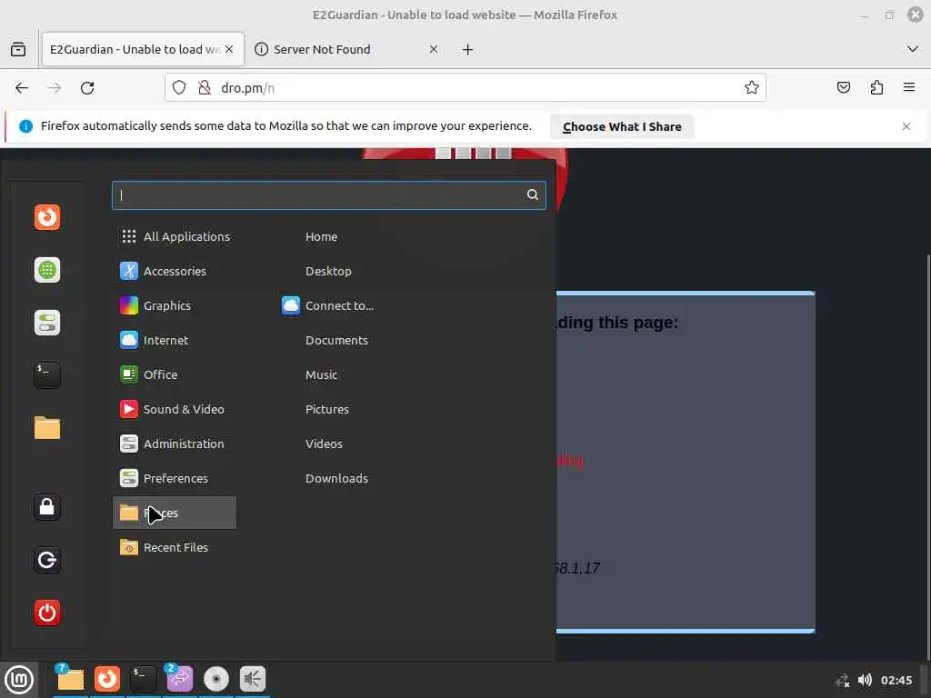Launch Terminal from the menu favorites sidebar
Viewport: 931px width, 698px height.
[x=47, y=375]
